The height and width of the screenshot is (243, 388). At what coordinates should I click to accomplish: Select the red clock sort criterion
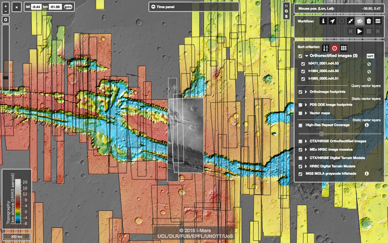pyautogui.click(x=334, y=48)
